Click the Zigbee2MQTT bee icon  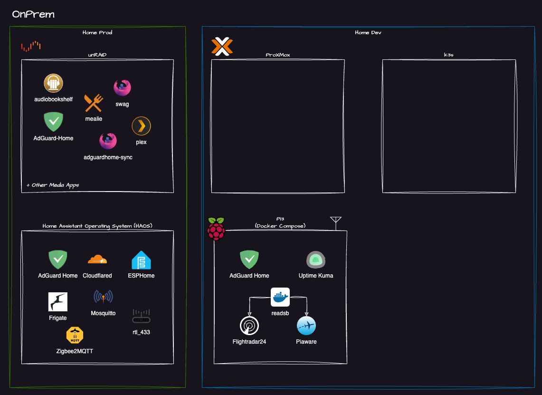[x=75, y=335]
